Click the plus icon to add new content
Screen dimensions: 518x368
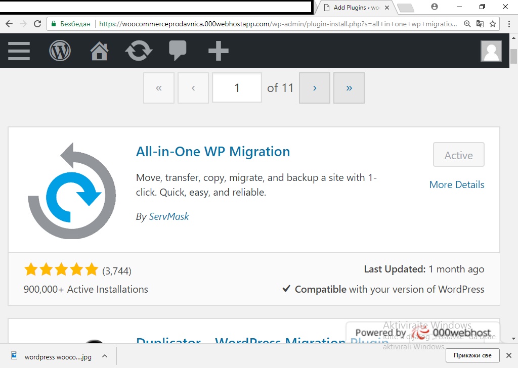coord(219,51)
